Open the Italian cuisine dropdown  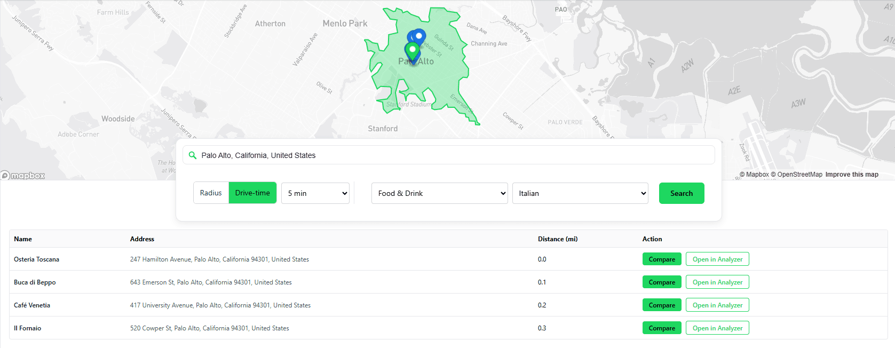580,193
